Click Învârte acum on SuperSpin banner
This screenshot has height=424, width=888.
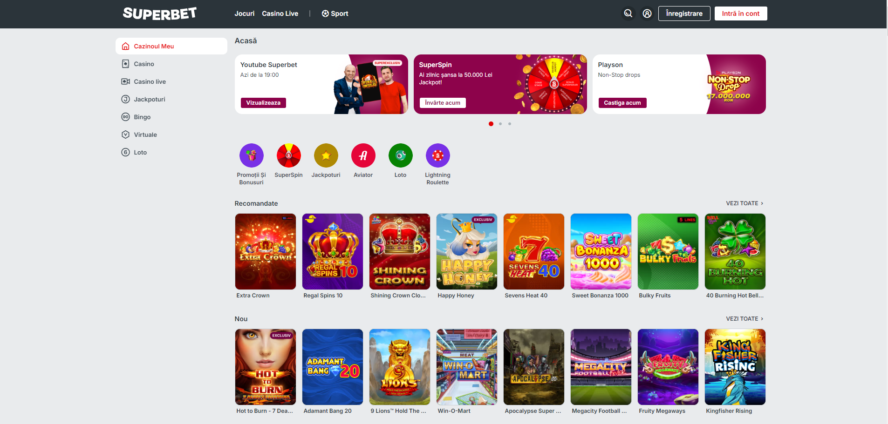pyautogui.click(x=442, y=103)
